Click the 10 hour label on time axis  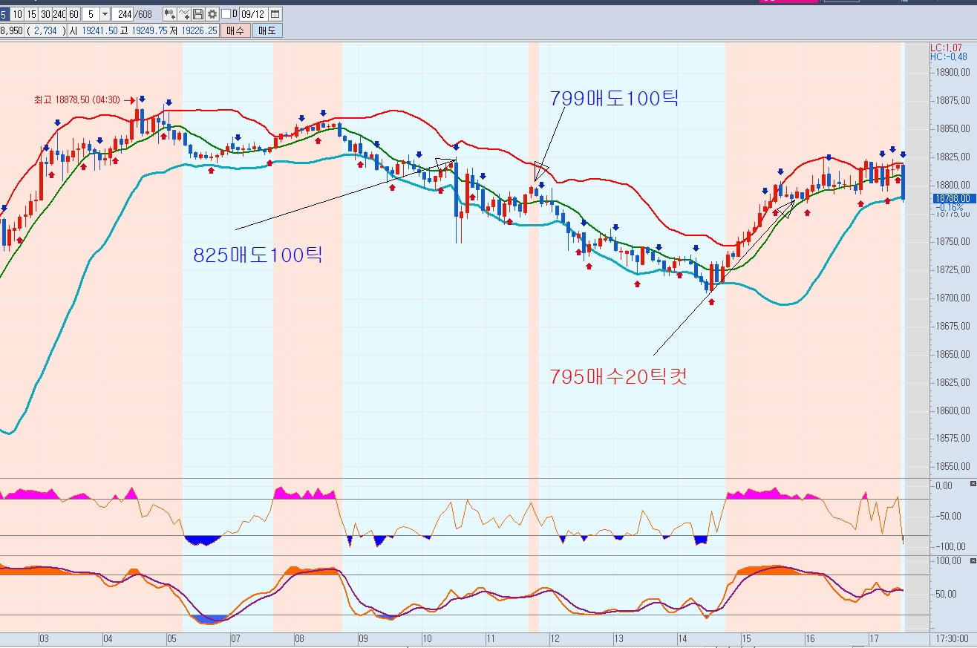tap(427, 638)
